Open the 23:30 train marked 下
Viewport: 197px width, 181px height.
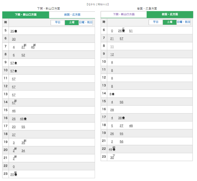tap(112, 158)
